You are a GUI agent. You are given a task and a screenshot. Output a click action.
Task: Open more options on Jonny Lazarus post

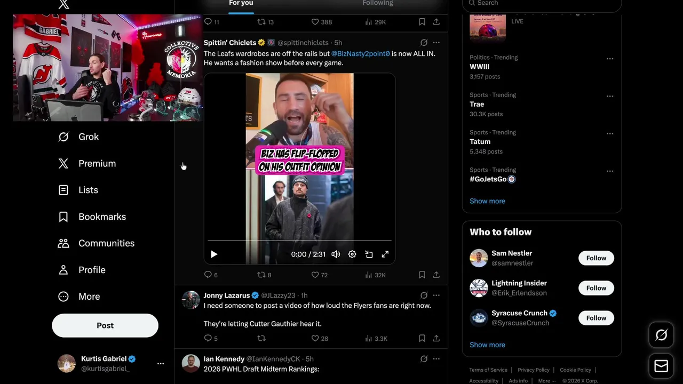436,295
